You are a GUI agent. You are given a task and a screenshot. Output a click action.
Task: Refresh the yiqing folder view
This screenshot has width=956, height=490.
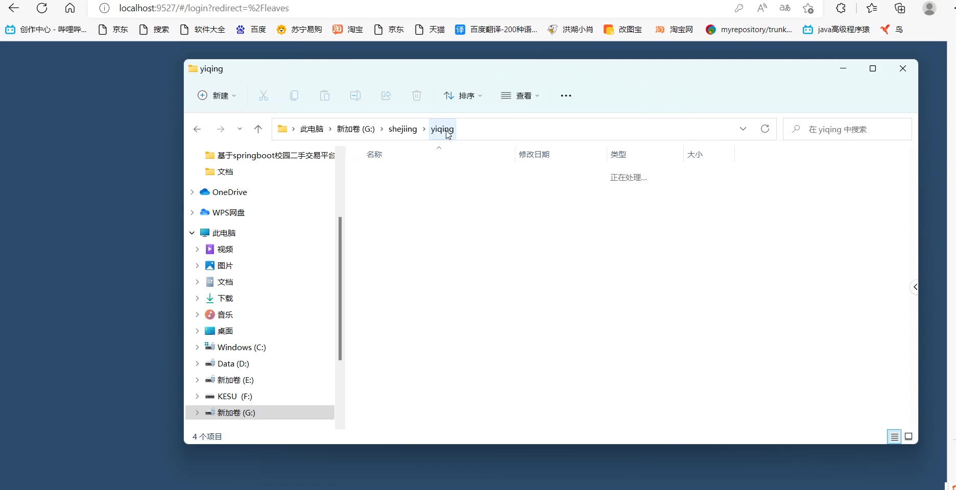pyautogui.click(x=765, y=129)
